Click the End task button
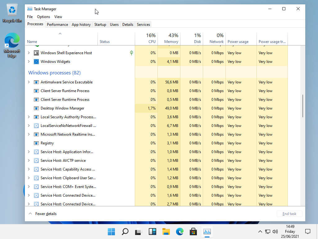 point(289,214)
